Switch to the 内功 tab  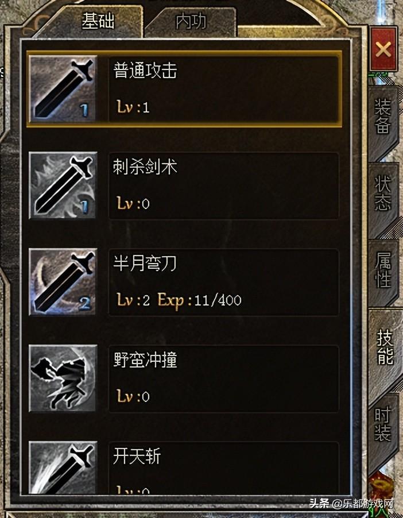click(191, 22)
